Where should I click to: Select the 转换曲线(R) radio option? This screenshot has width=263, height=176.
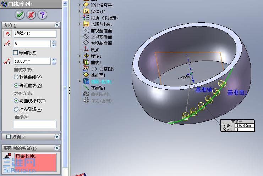click(x=16, y=77)
